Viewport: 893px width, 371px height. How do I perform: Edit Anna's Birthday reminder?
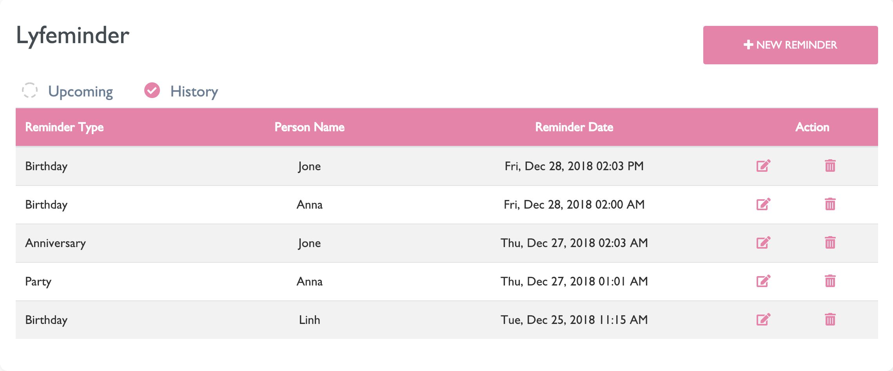(x=763, y=204)
